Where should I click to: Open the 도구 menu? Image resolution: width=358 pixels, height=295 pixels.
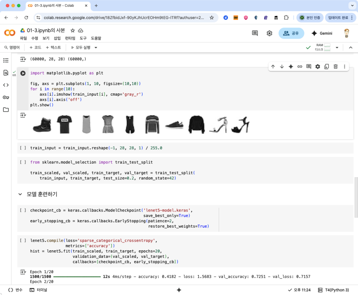[83, 38]
